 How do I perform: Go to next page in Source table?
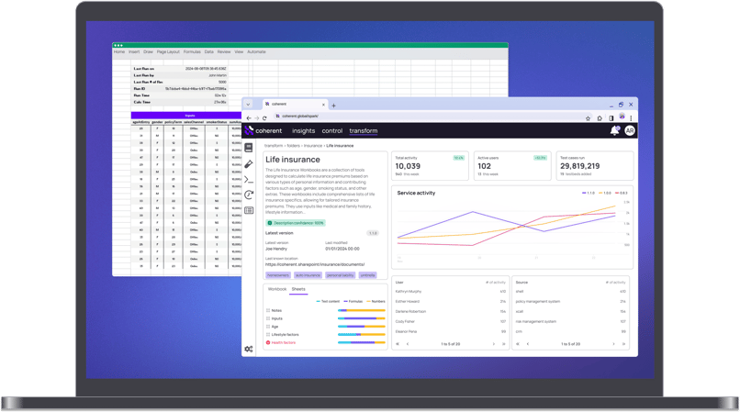click(613, 344)
